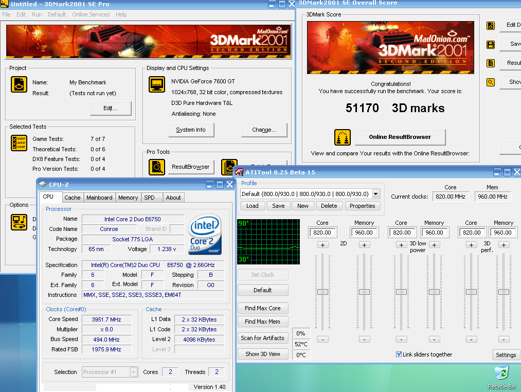Open the File menu in 3DMark2001
This screenshot has width=521, height=392.
[6, 14]
